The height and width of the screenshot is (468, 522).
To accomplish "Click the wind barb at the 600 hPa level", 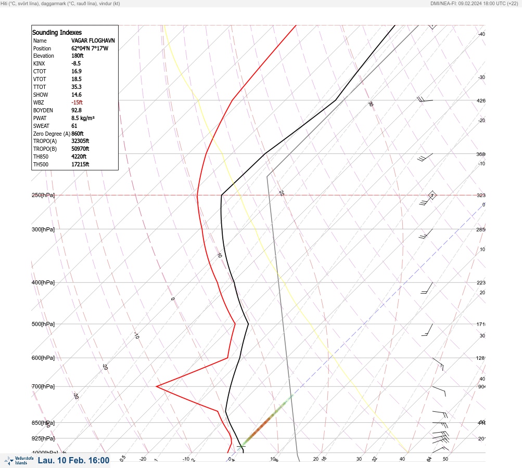I will (438, 364).
